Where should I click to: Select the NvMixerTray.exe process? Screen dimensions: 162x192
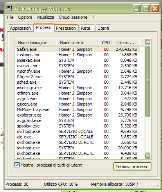click(x=78, y=109)
